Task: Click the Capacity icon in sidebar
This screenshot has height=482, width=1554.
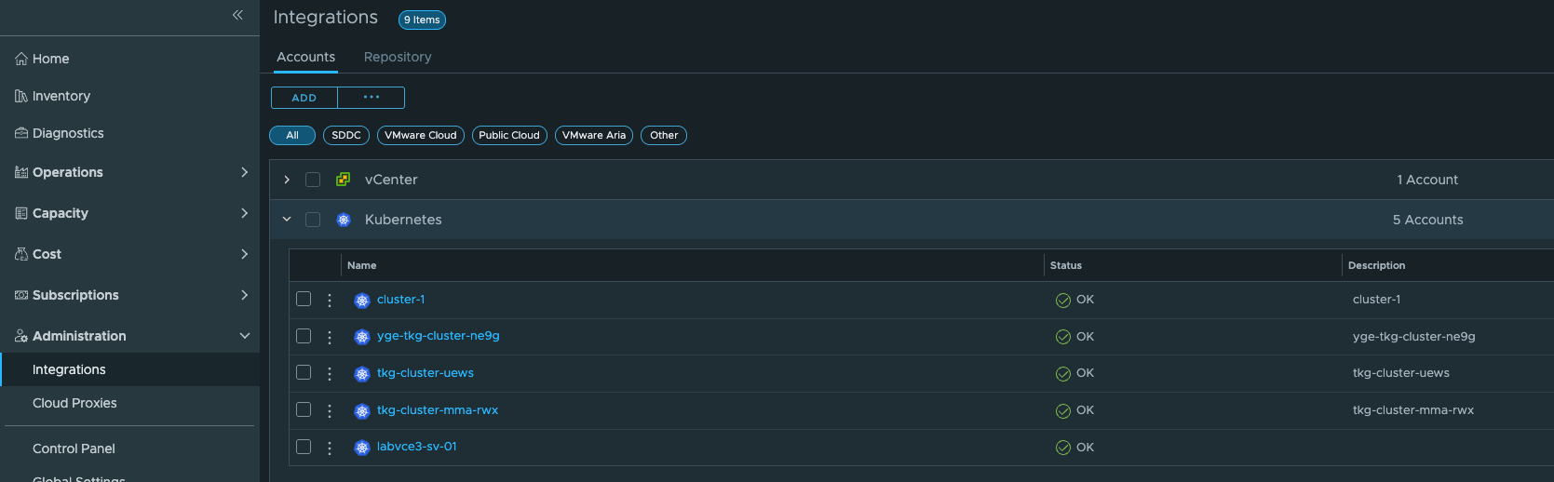Action: (21, 213)
